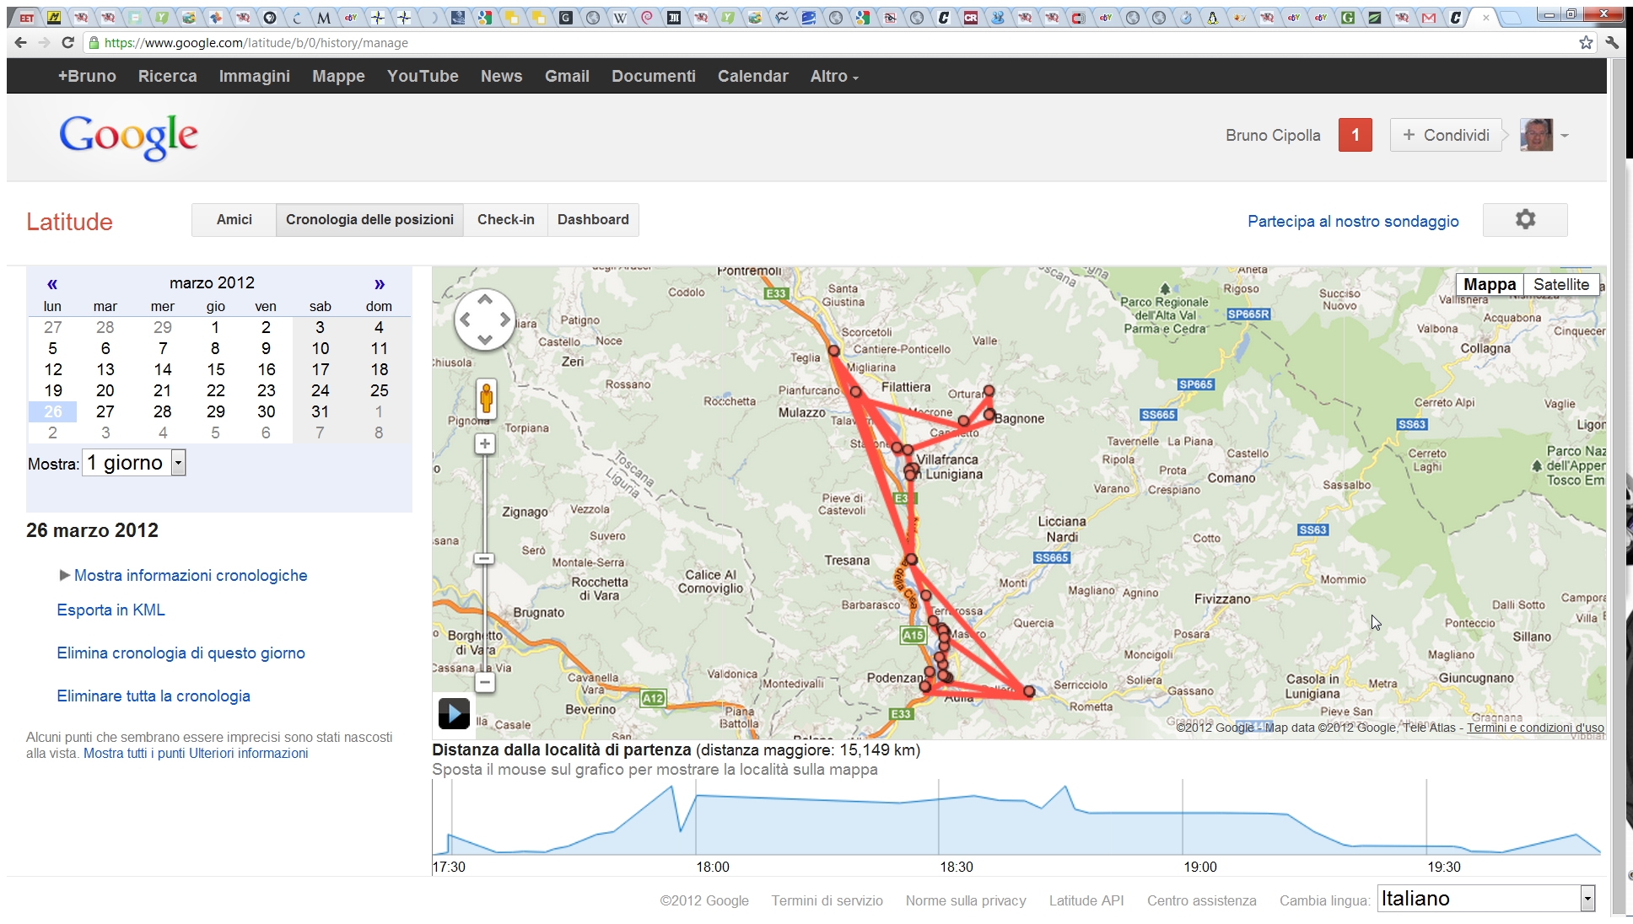Bookmark this page with the star icon
1633x924 pixels.
(x=1586, y=42)
